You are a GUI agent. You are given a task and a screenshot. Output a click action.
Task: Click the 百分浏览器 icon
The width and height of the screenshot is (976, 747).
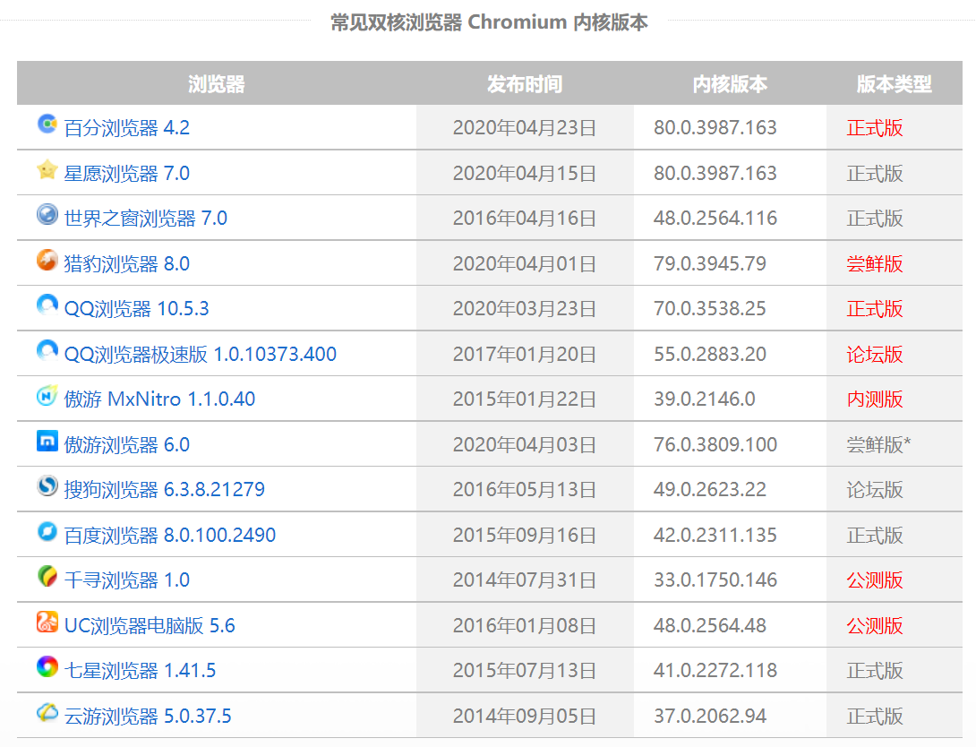[47, 124]
